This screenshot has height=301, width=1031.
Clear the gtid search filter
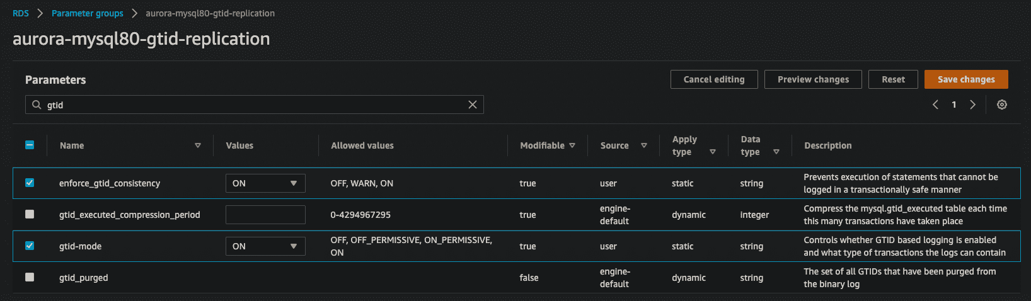coord(473,105)
